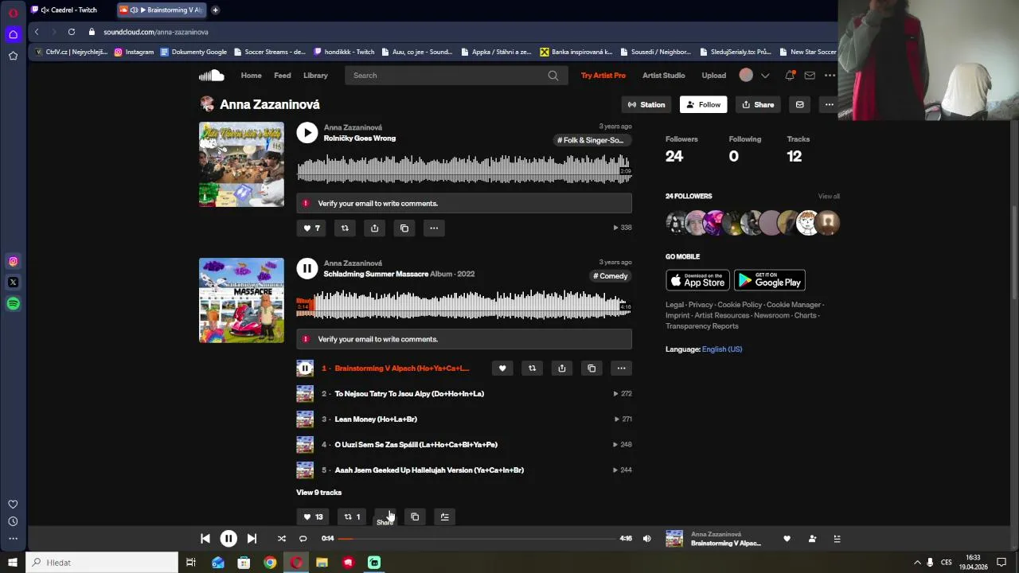This screenshot has height=573, width=1019.
Task: Open Station for Anna Zazaninová
Action: pos(646,104)
